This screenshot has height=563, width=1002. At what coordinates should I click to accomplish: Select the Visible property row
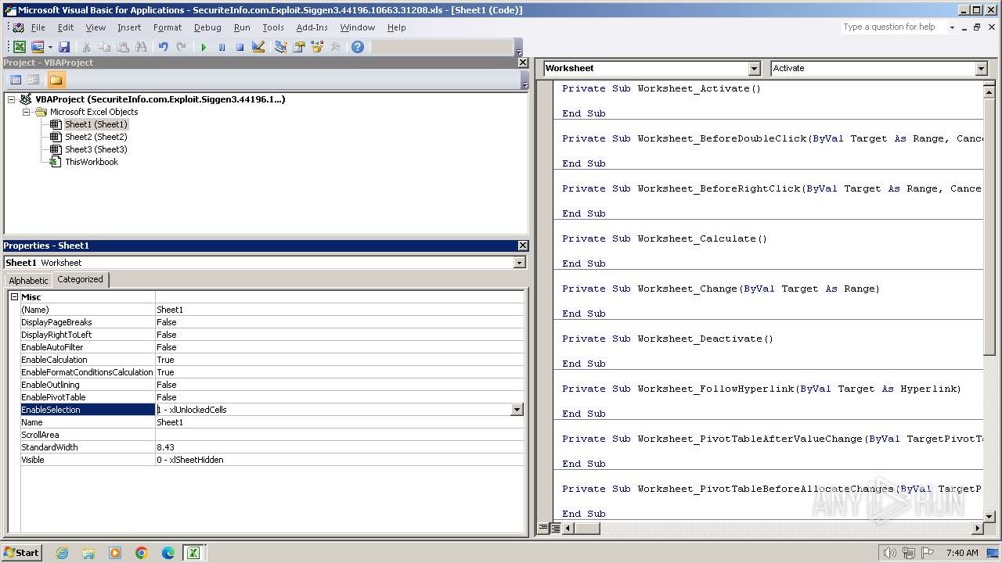click(272, 460)
